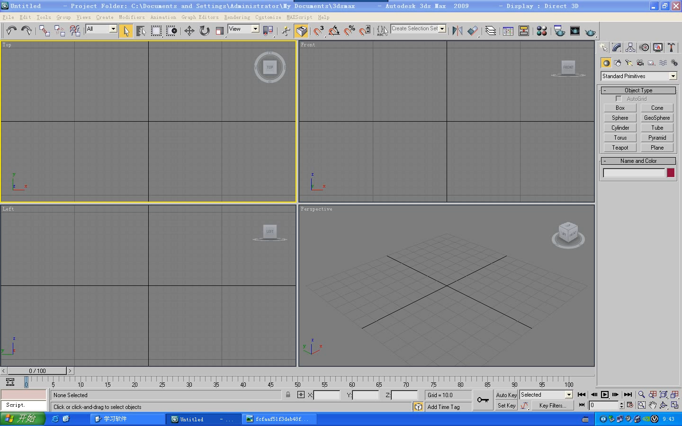Increment the current frame spinner

point(621,403)
